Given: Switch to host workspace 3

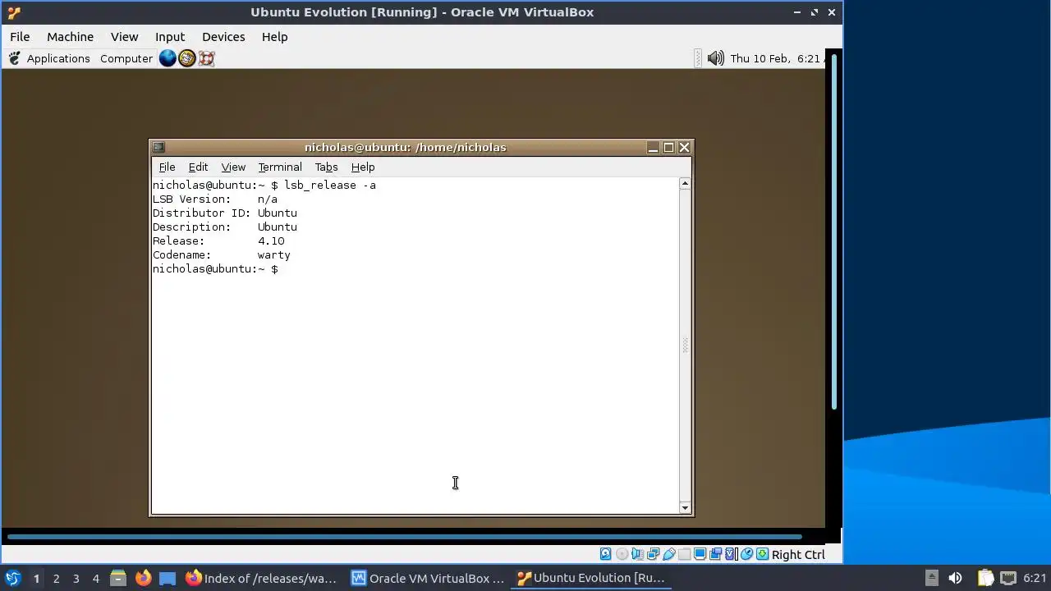Looking at the screenshot, I should [x=76, y=578].
